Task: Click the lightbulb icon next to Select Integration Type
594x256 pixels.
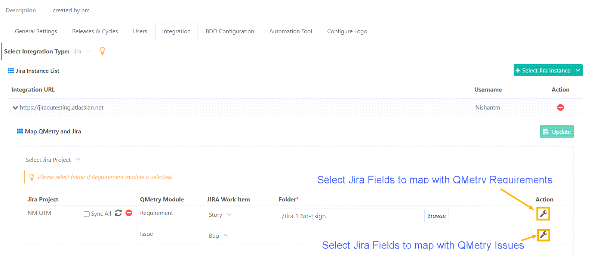Action: coord(102,51)
